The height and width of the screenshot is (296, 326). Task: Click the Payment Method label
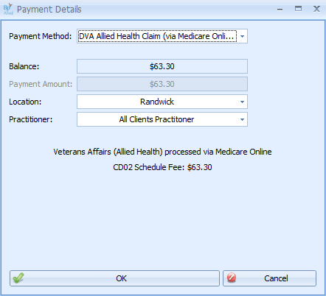coord(41,36)
